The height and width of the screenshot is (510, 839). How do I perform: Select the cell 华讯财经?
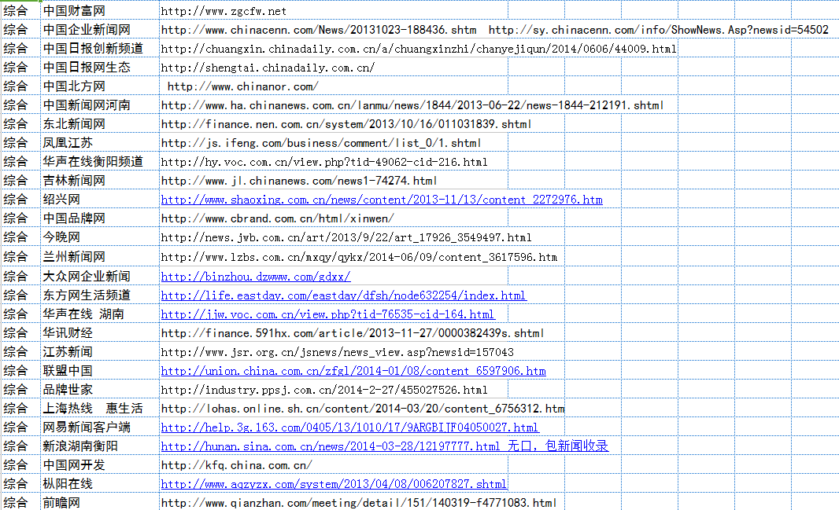[x=99, y=333]
